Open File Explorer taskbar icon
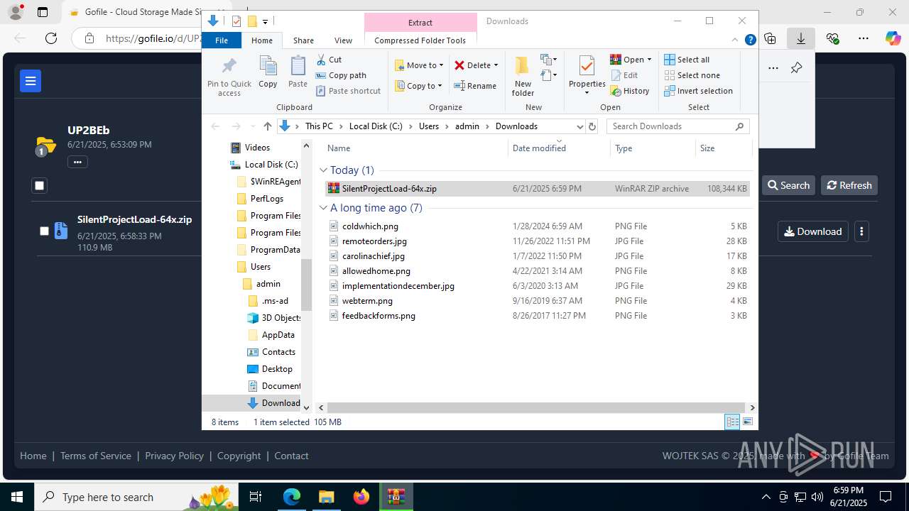The image size is (909, 511). click(327, 497)
